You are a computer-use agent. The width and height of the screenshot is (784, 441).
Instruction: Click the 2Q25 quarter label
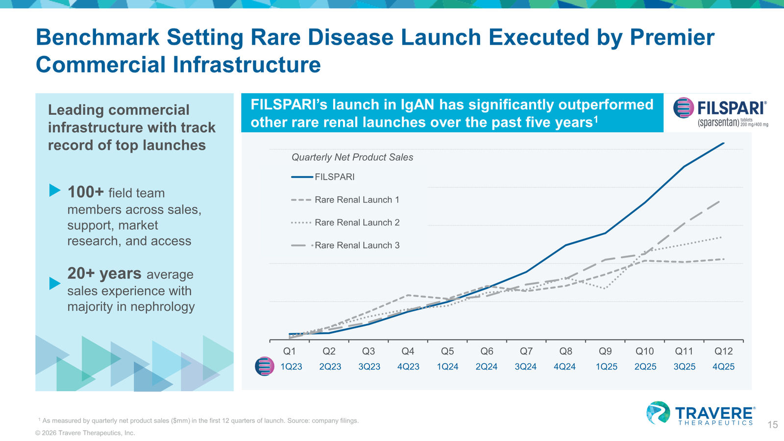point(645,367)
